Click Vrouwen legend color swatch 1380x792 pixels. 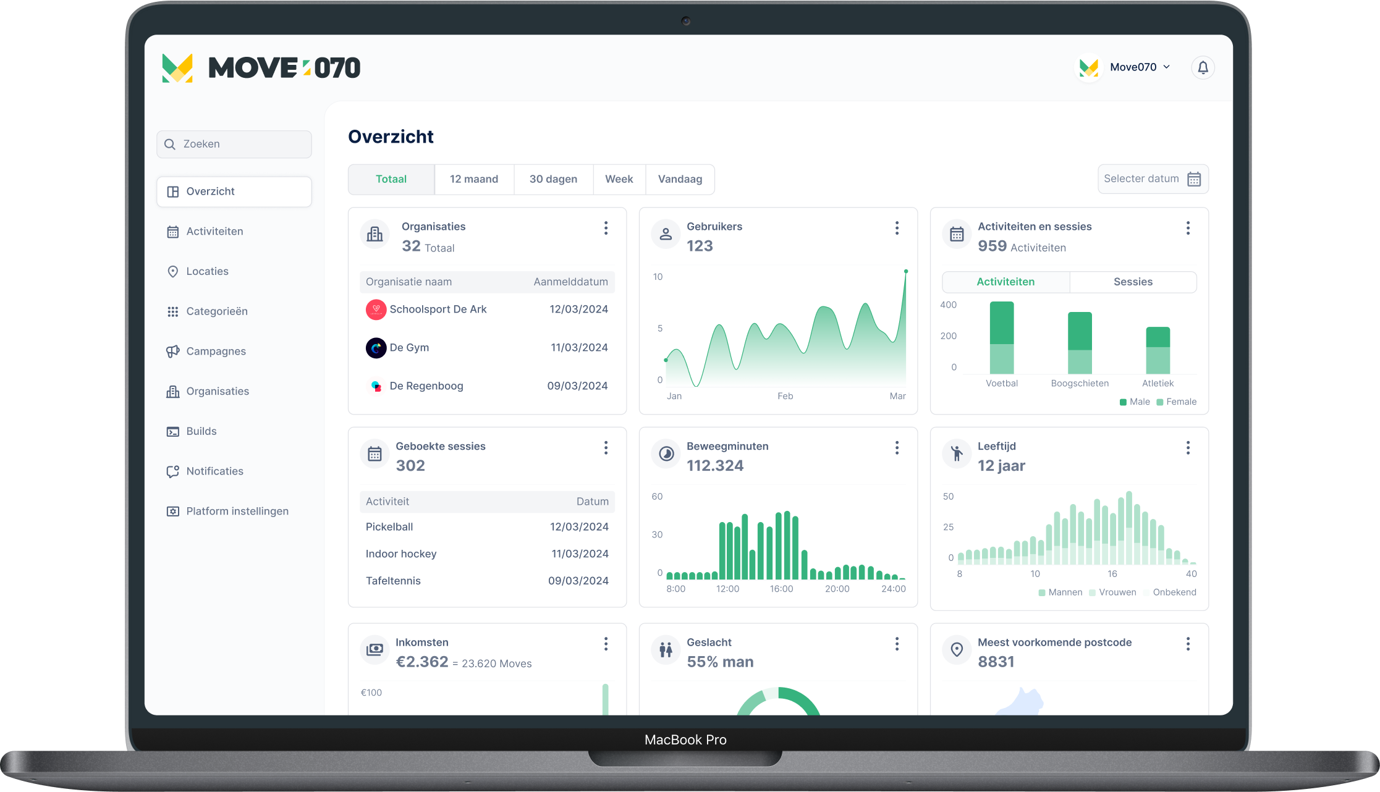tap(1092, 593)
